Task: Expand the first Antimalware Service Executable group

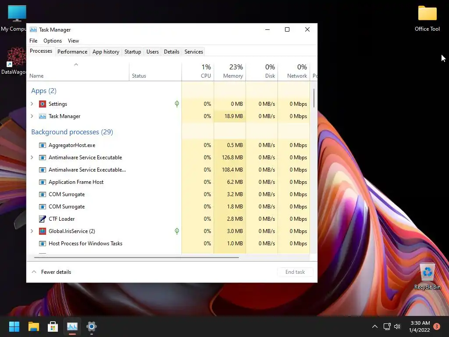Action: [32, 158]
